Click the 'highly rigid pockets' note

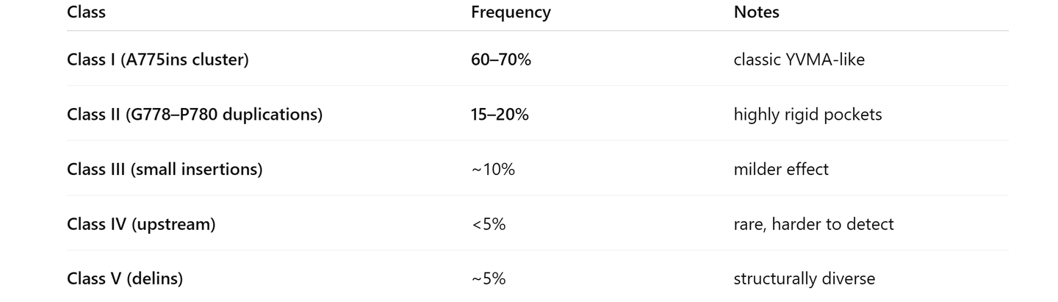coord(807,115)
